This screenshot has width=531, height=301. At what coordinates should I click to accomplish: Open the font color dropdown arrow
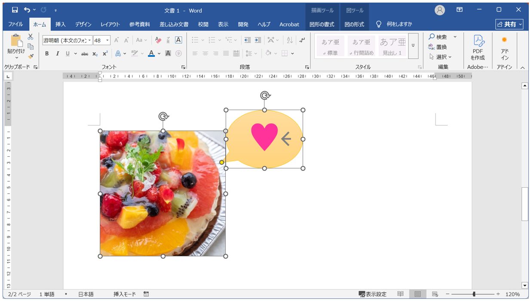coord(159,54)
